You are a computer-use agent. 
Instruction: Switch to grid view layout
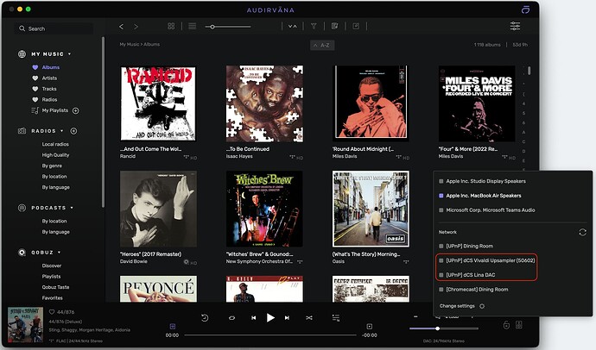pos(171,27)
